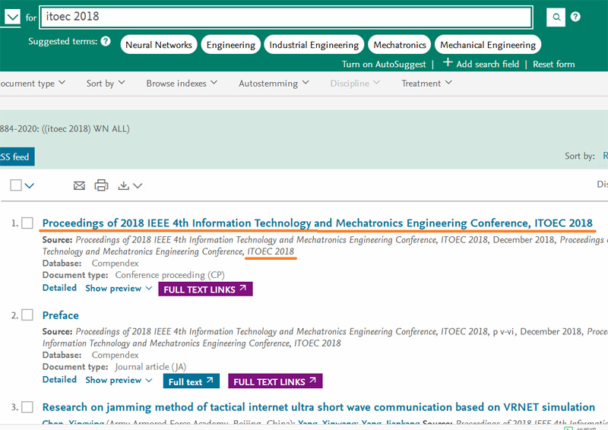This screenshot has width=608, height=430.
Task: Click Reset form link
Action: (554, 65)
